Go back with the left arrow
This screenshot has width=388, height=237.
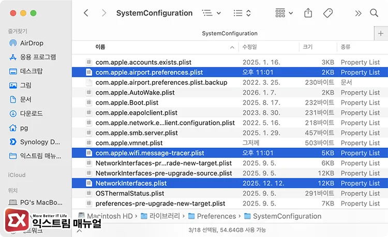click(x=86, y=13)
